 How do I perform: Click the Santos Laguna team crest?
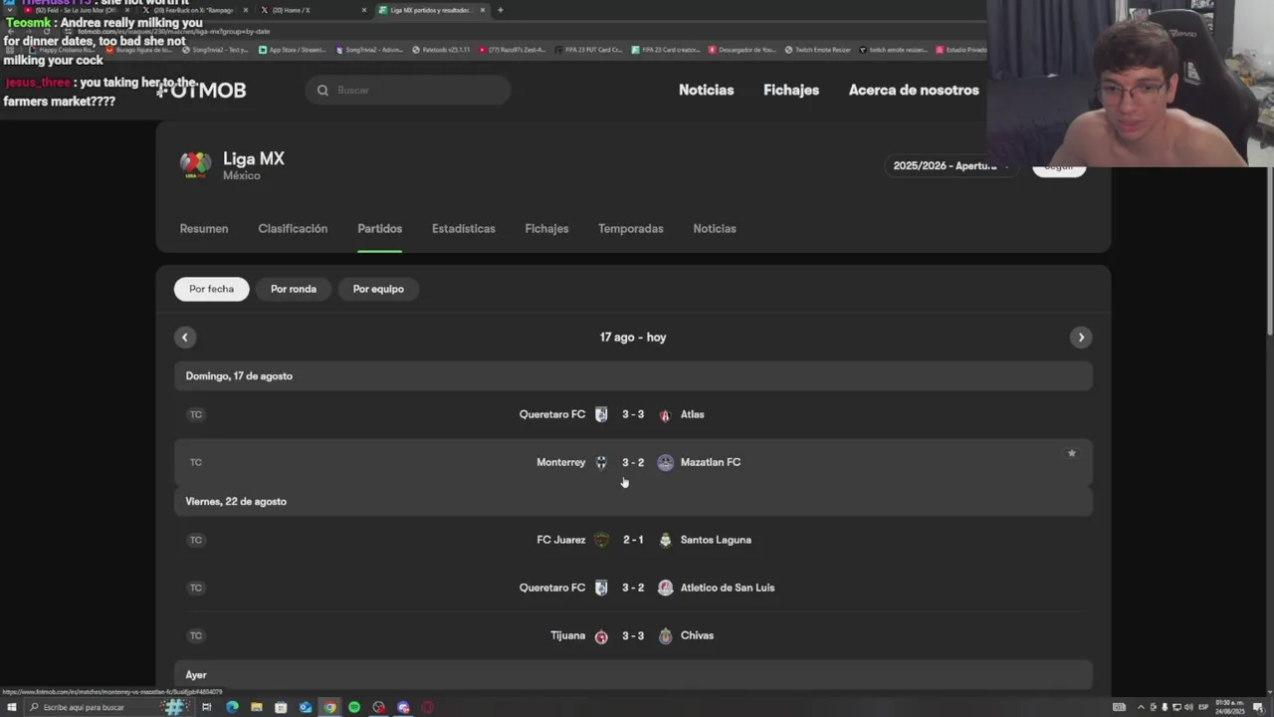point(665,540)
